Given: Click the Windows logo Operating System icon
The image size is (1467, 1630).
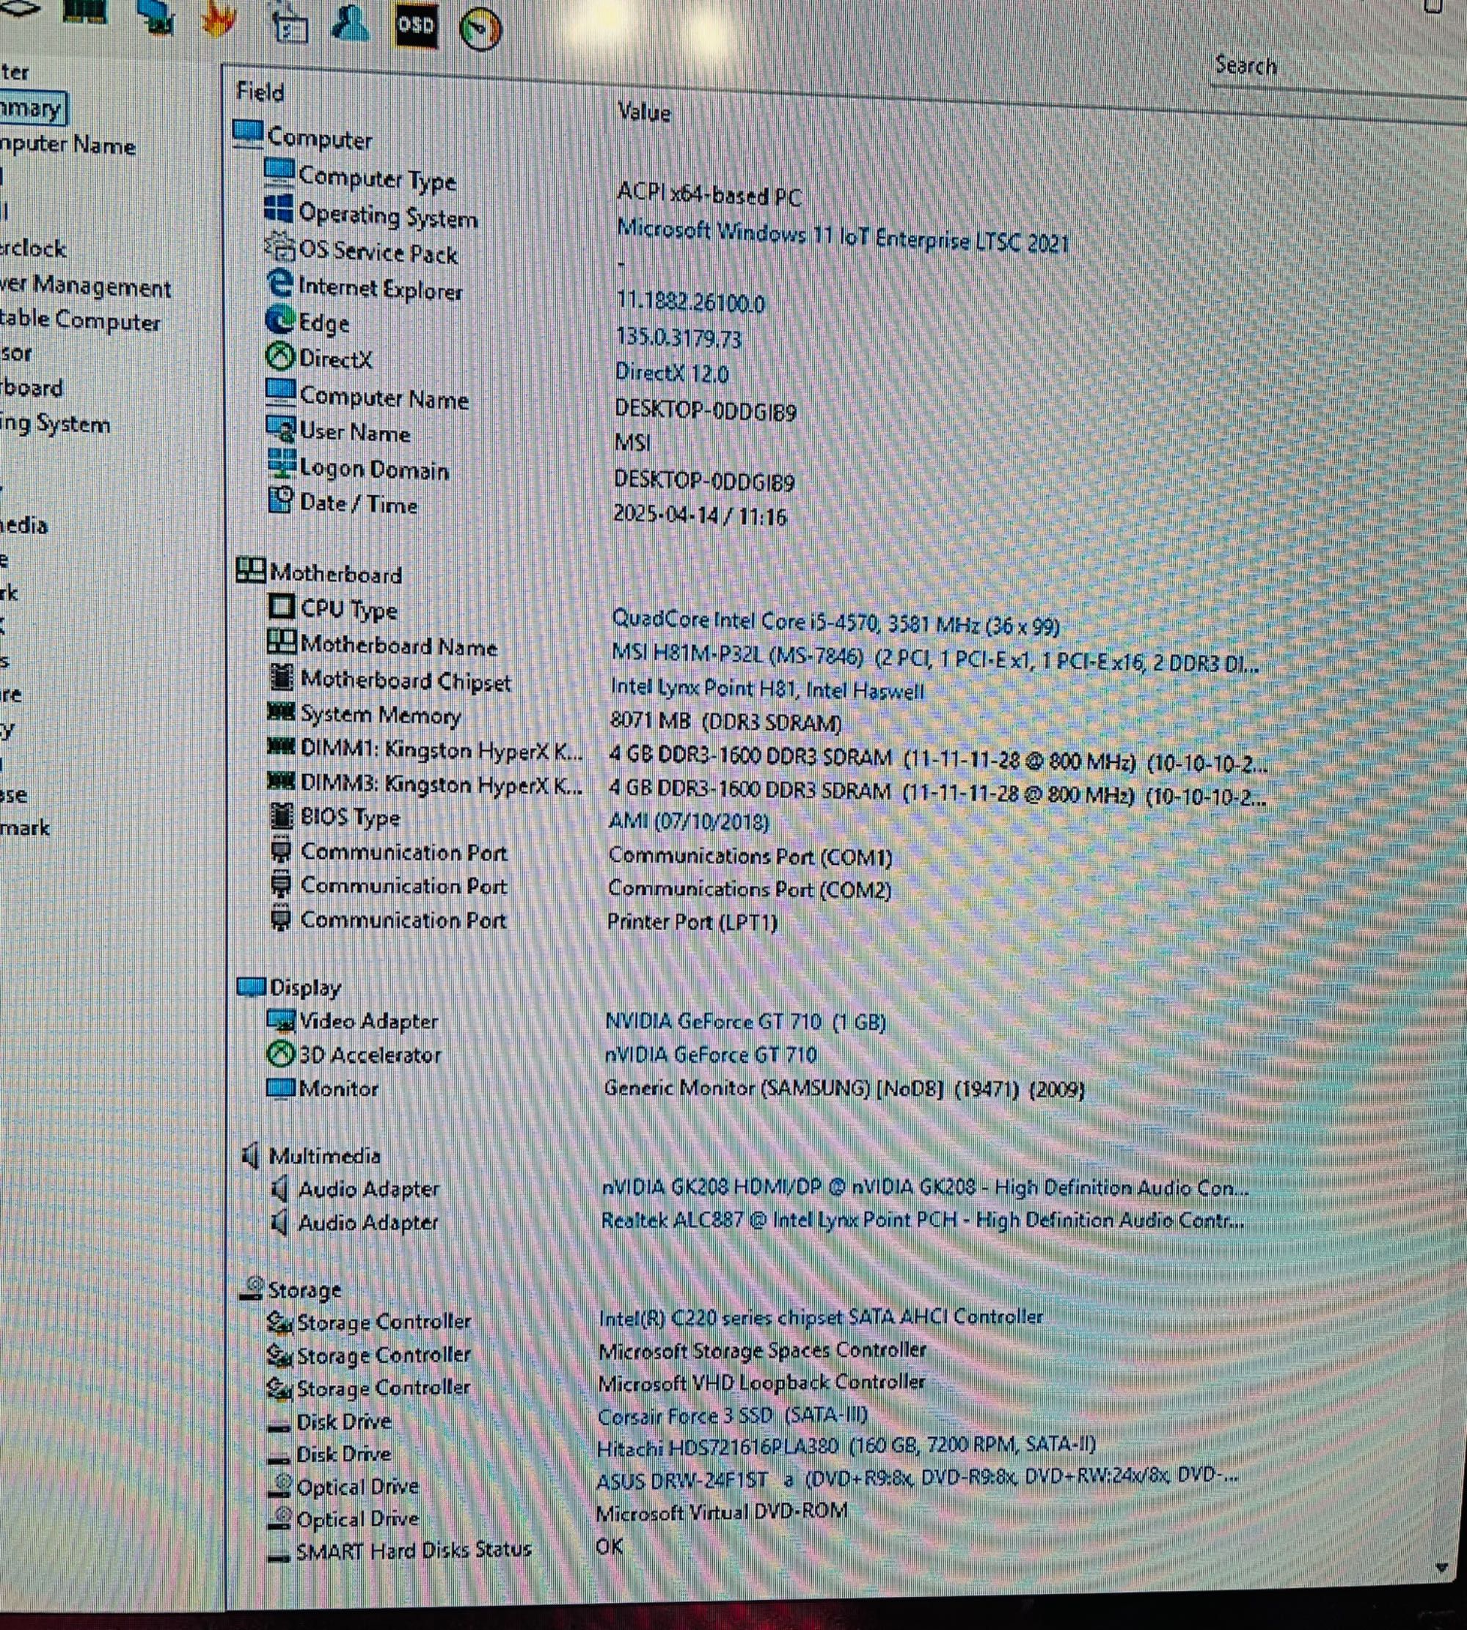Looking at the screenshot, I should [278, 209].
